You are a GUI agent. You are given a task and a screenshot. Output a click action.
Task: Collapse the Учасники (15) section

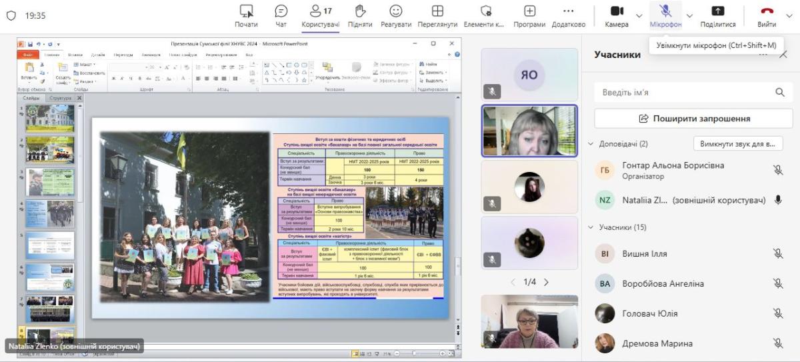(x=591, y=227)
